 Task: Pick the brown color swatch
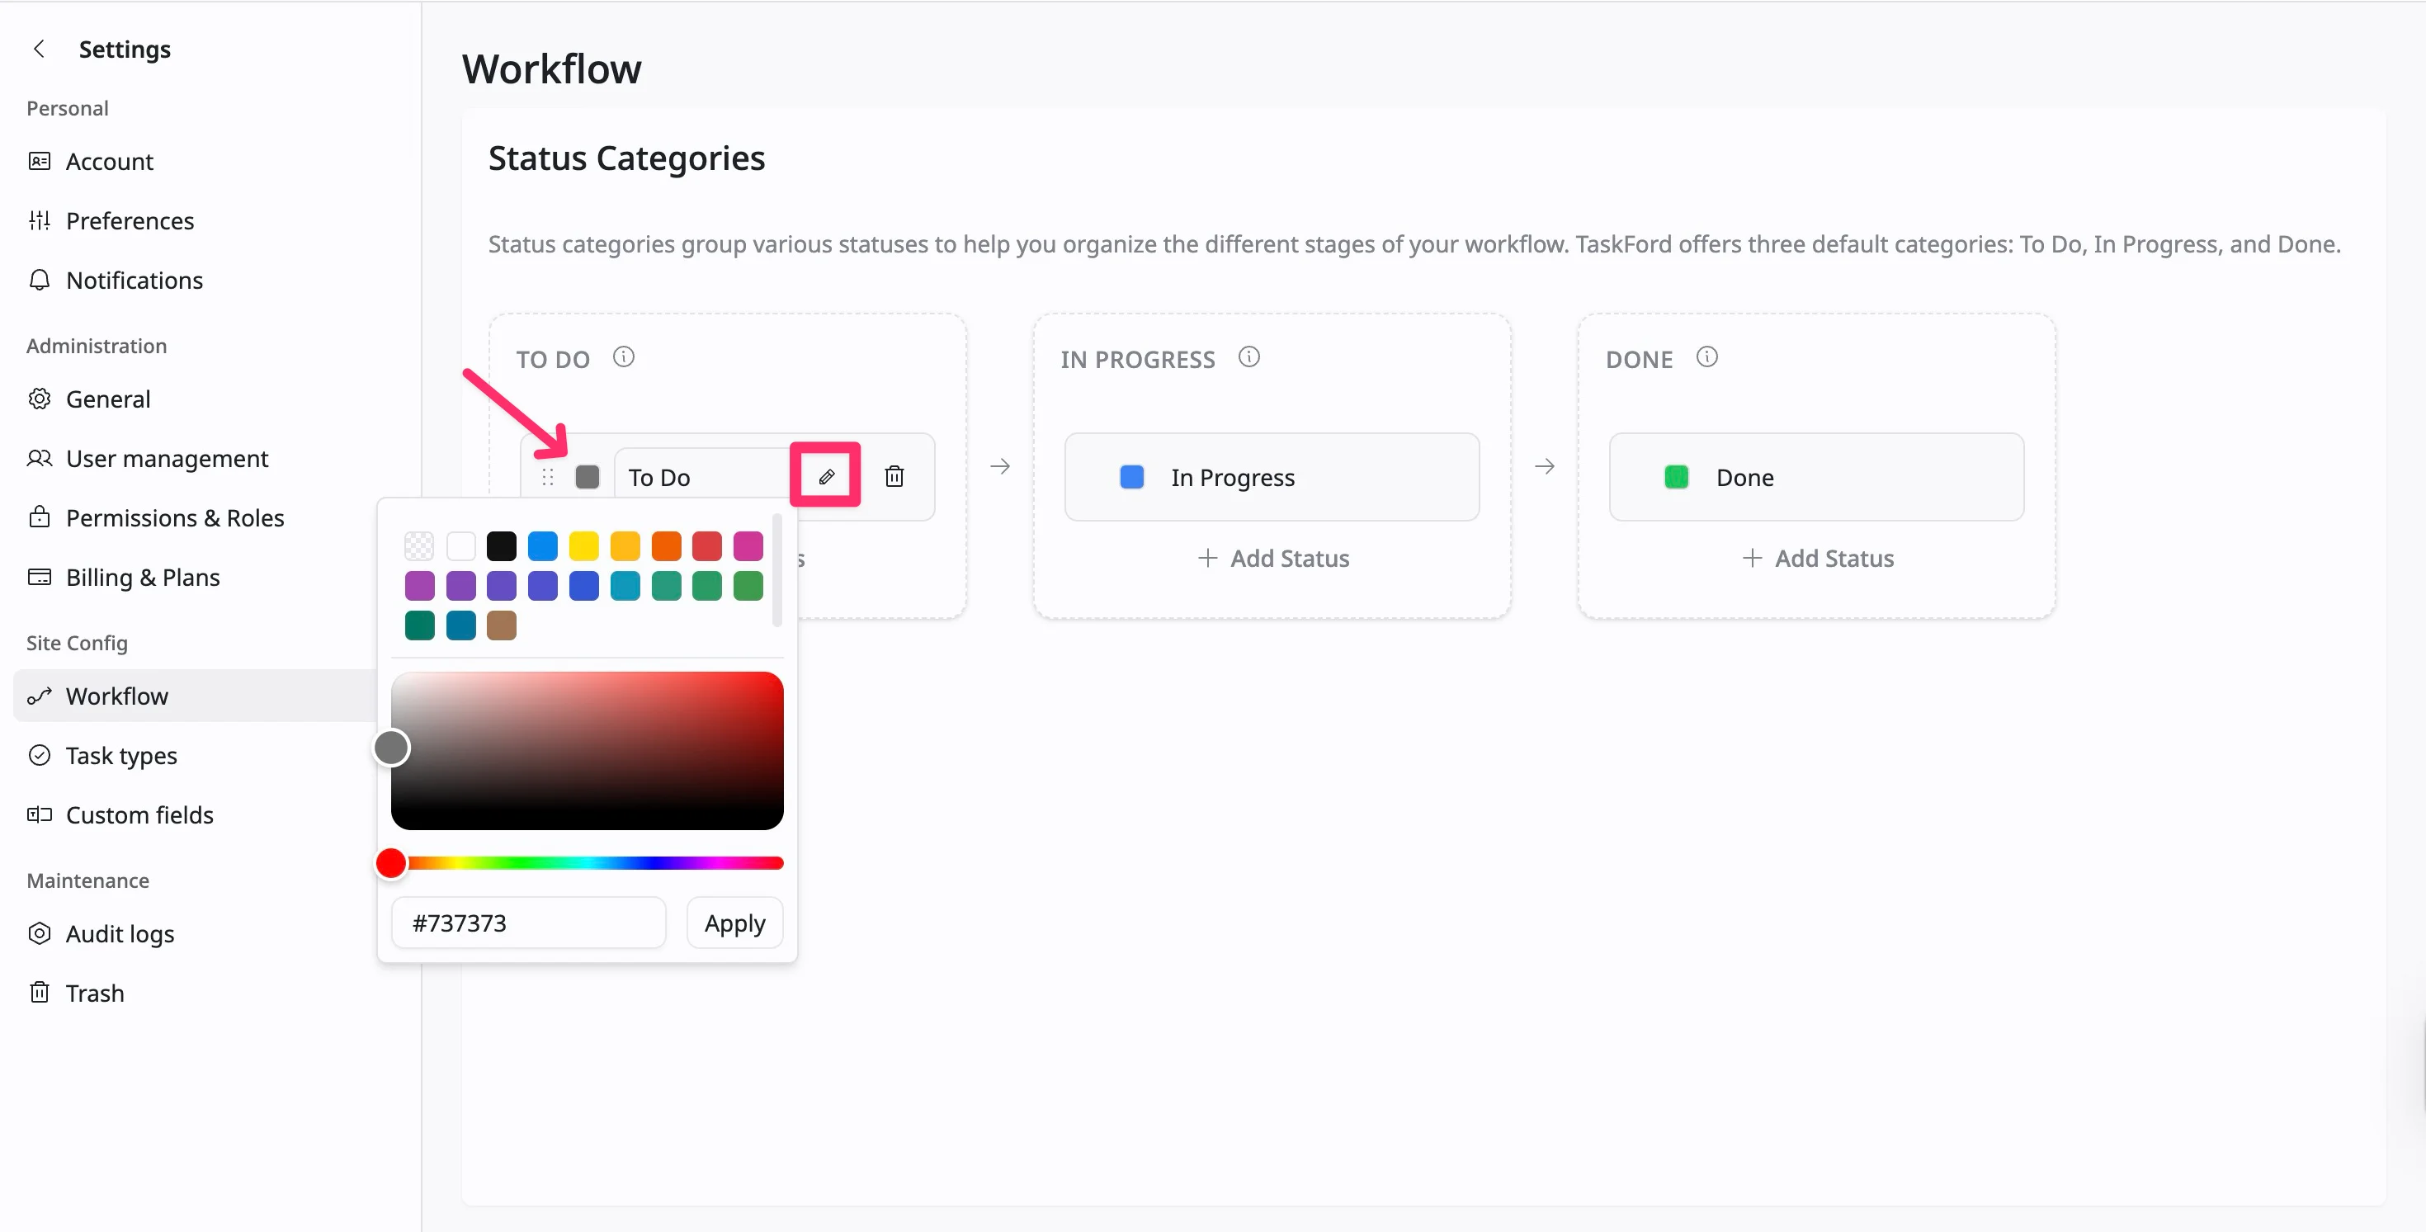(501, 625)
